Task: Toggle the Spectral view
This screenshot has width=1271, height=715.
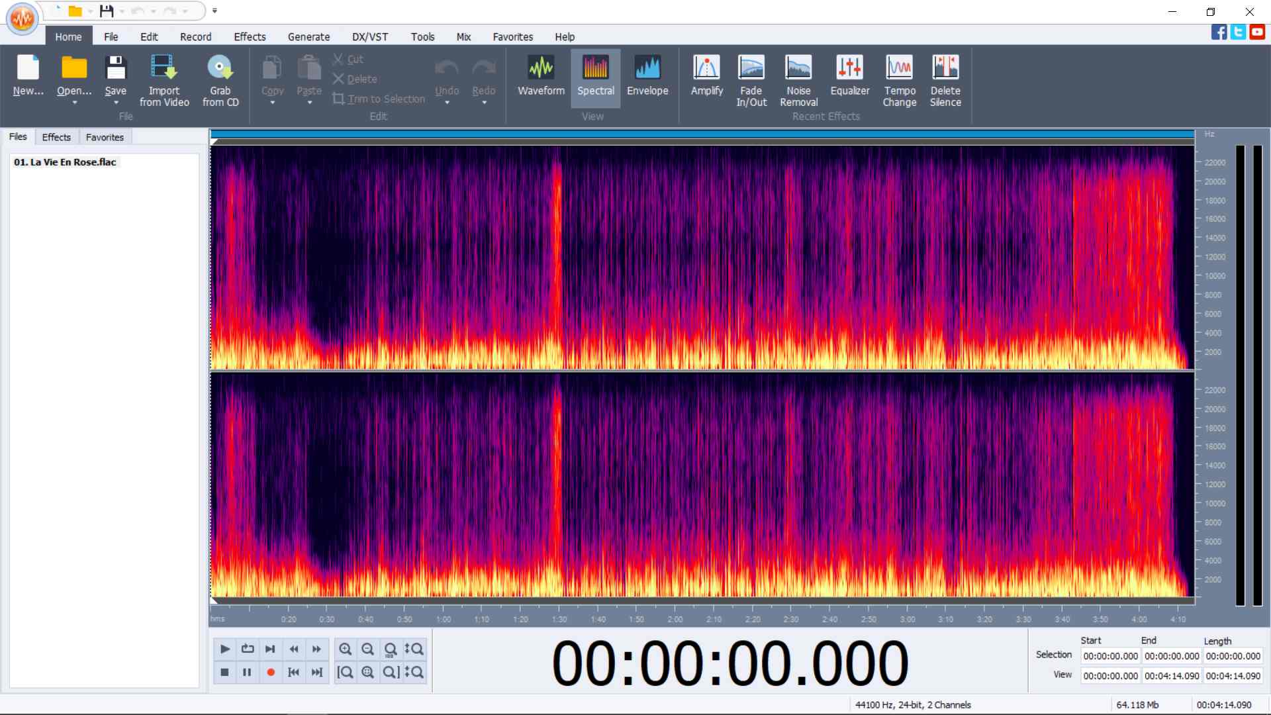Action: [595, 77]
